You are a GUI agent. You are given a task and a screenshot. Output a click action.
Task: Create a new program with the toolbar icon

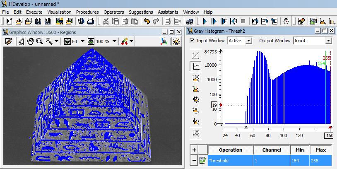pyautogui.click(x=9, y=21)
